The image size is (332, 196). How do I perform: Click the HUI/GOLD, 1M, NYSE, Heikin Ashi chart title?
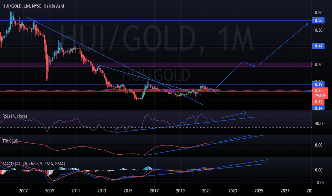tap(33, 6)
